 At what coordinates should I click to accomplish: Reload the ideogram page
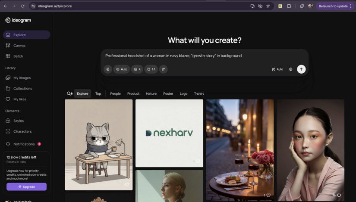[x=23, y=6]
